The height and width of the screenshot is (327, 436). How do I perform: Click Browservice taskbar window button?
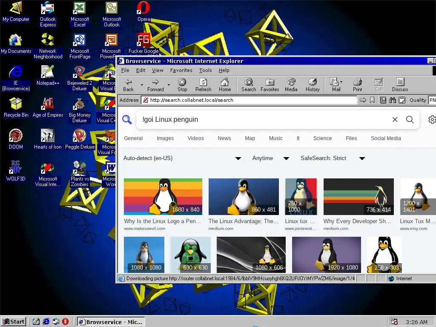tap(111, 322)
